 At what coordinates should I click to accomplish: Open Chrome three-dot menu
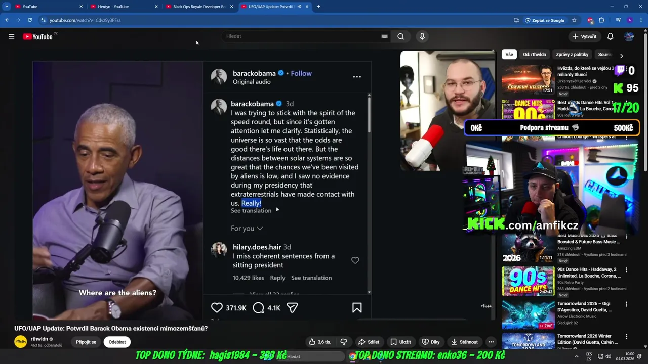(641, 20)
